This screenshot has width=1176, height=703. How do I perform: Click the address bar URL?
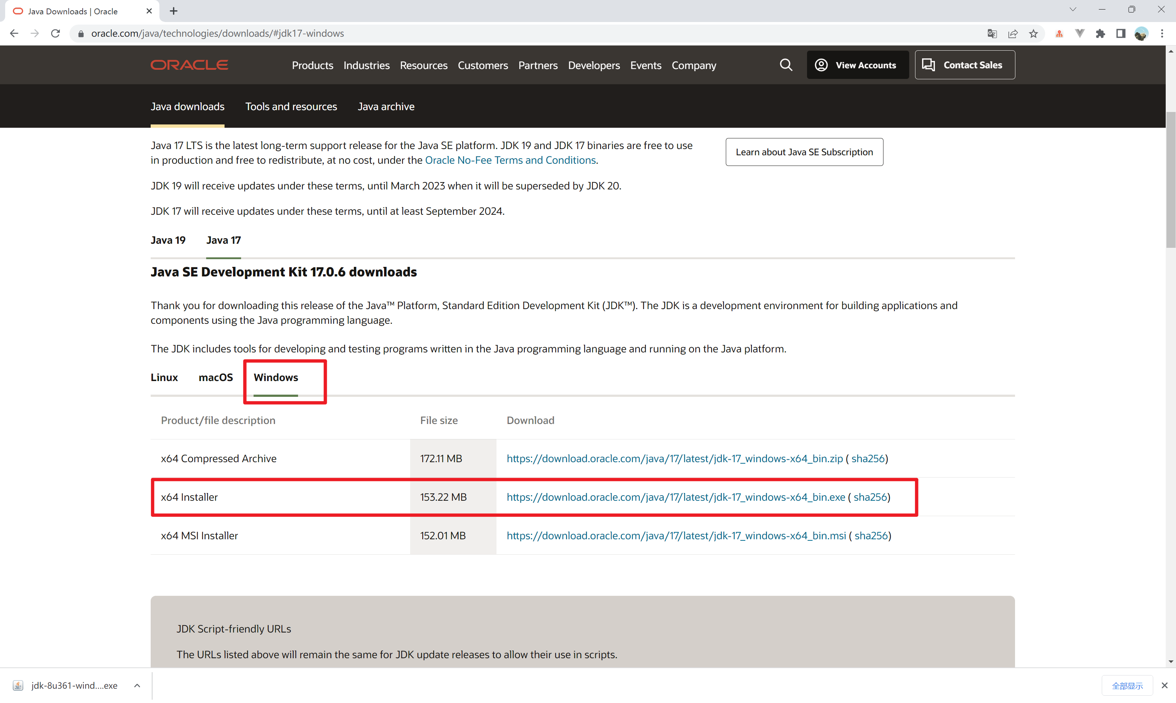click(218, 34)
